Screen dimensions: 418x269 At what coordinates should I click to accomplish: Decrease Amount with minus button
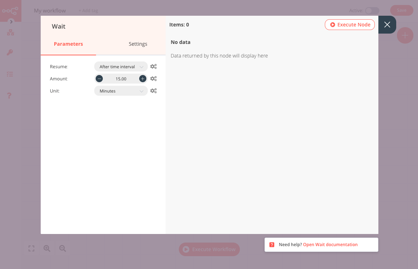[x=100, y=79]
